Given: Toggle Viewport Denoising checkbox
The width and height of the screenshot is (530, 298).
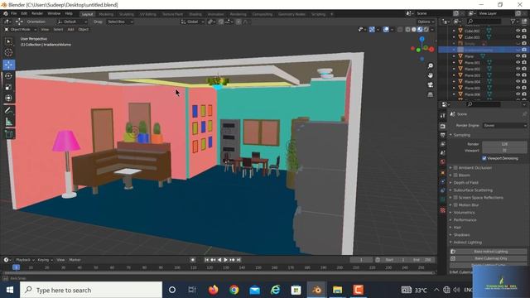Looking at the screenshot, I should pyautogui.click(x=484, y=158).
